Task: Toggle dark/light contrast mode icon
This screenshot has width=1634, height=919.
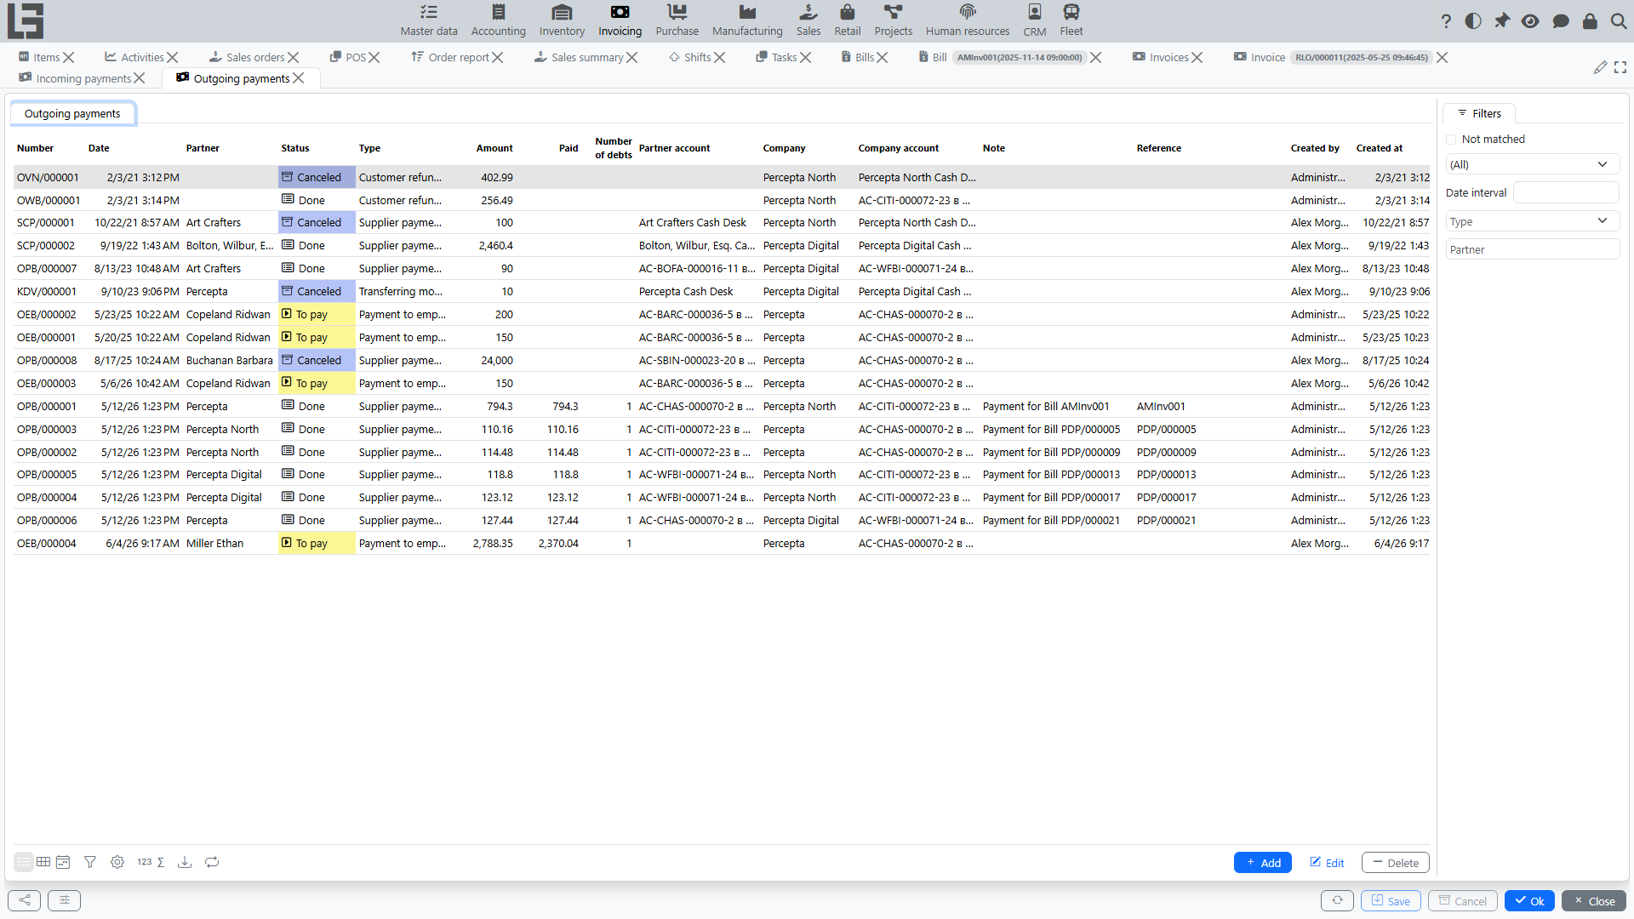Action: point(1473,21)
